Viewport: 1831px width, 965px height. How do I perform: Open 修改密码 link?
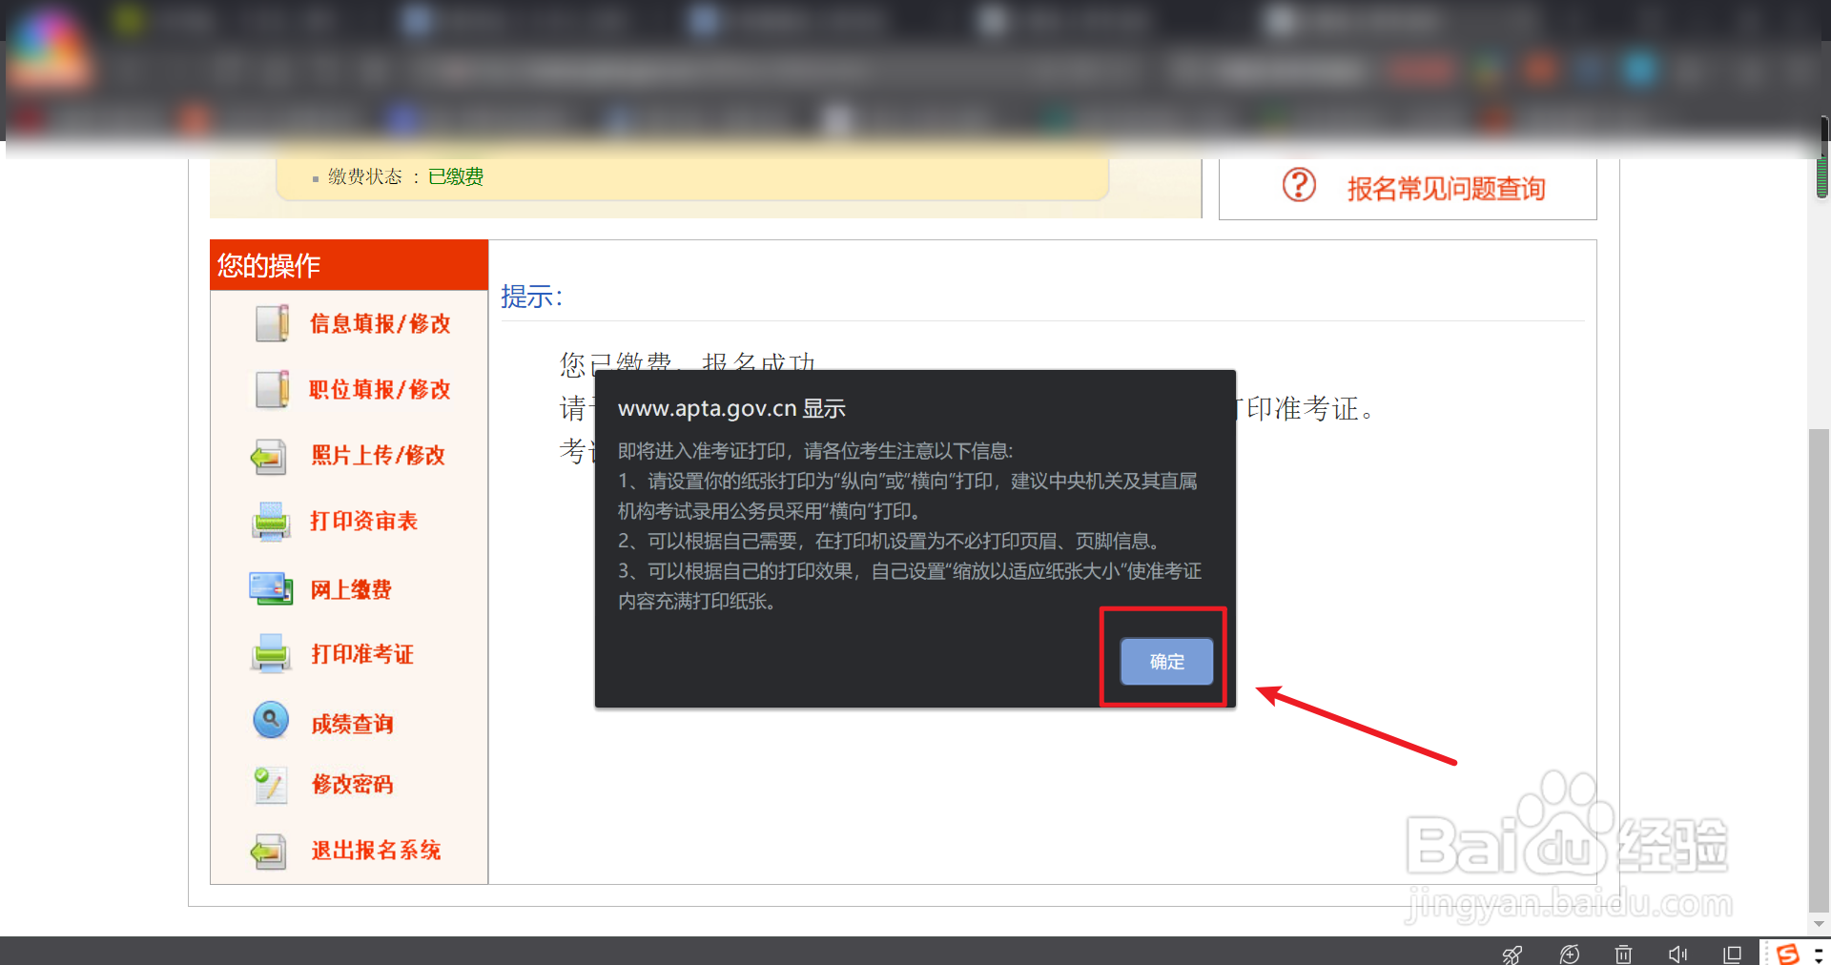pyautogui.click(x=352, y=785)
